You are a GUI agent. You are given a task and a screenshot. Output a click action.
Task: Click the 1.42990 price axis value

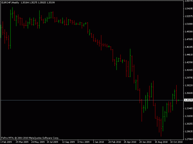tap(189, 62)
